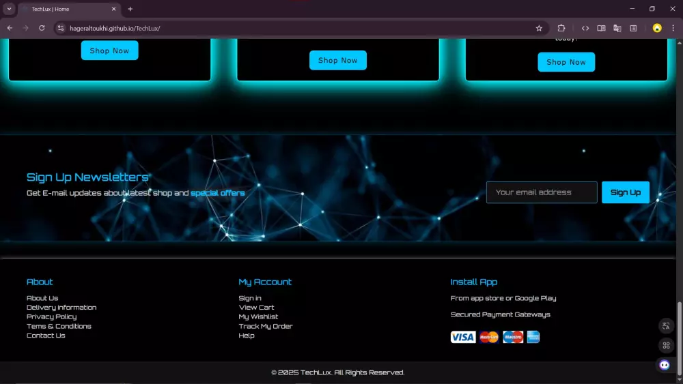This screenshot has height=384, width=683.
Task: Close the TechLux | Home tab
Action: (113, 9)
